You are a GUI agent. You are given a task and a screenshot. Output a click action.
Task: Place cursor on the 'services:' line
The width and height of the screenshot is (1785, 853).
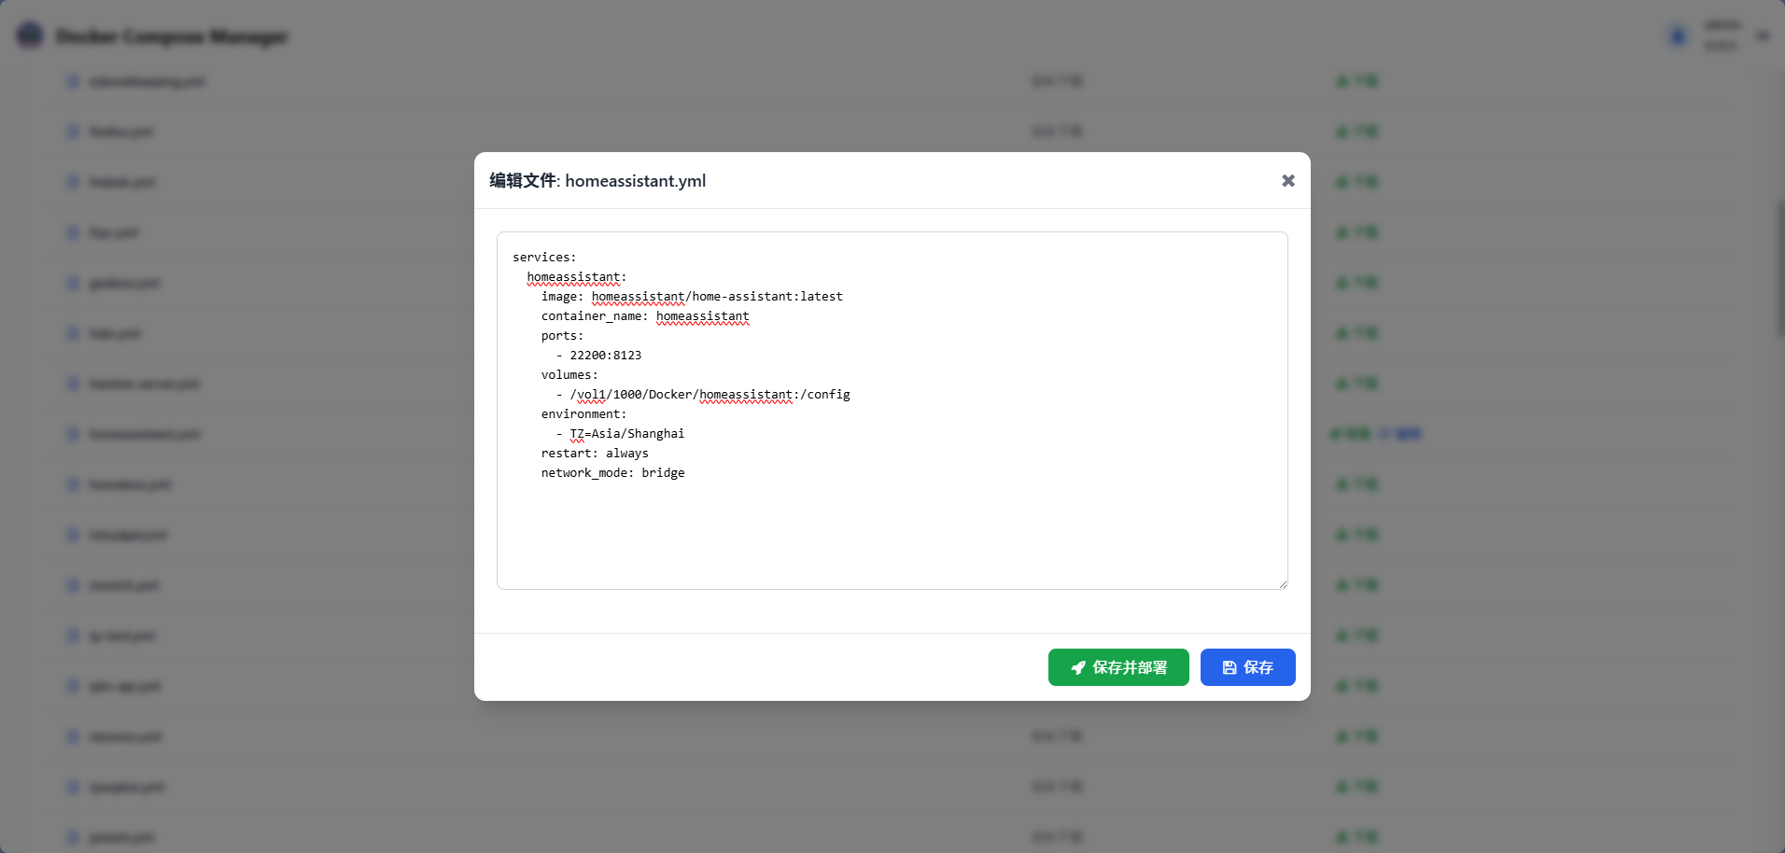click(x=544, y=258)
